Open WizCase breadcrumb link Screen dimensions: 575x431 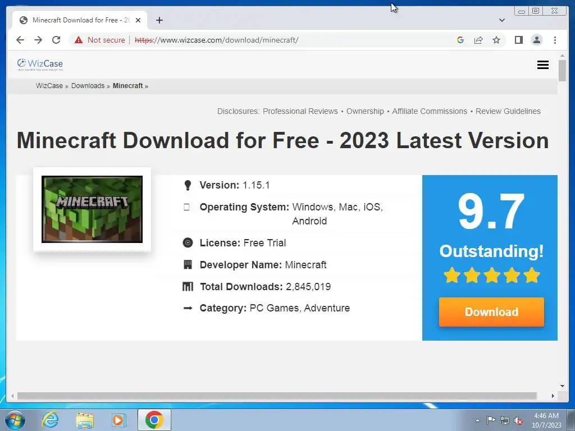click(x=49, y=86)
